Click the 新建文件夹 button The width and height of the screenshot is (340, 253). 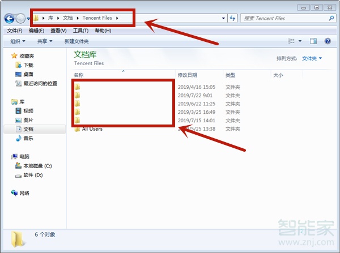[x=76, y=41]
